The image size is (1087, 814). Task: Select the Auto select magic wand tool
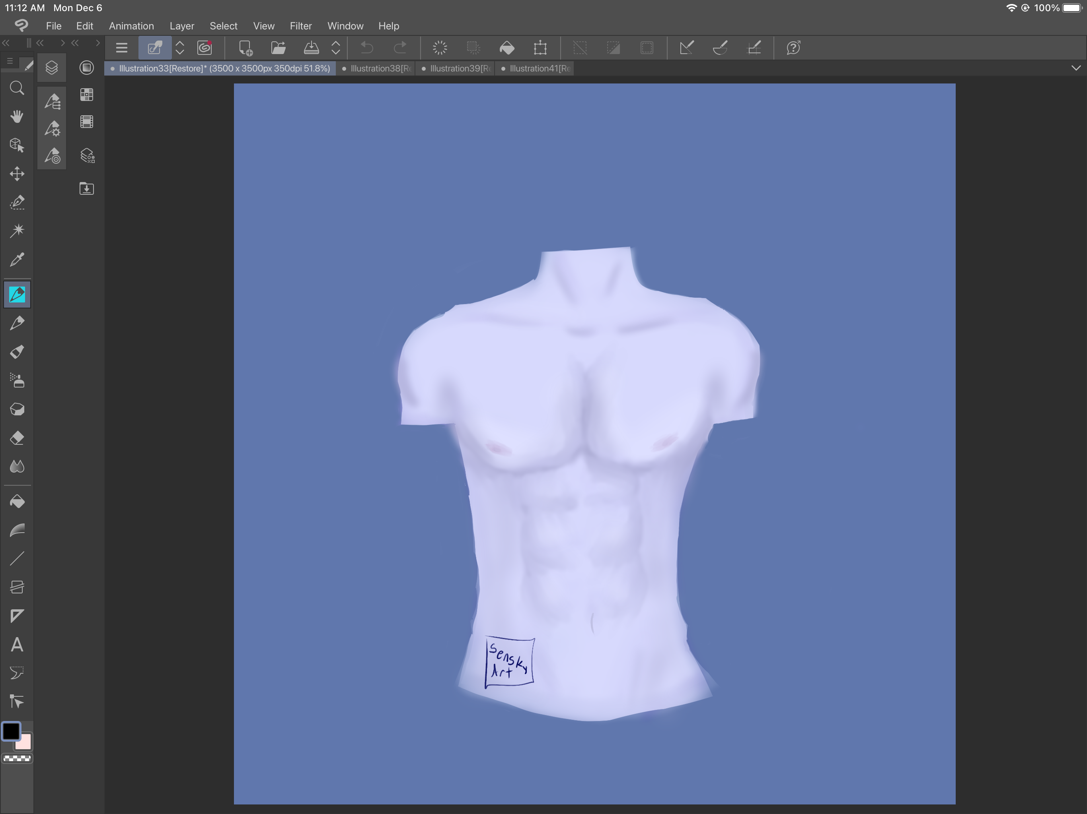[x=17, y=231]
